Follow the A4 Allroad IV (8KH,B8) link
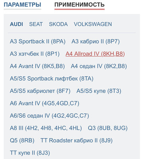Viewport: 143px width, 159px height. point(95,54)
